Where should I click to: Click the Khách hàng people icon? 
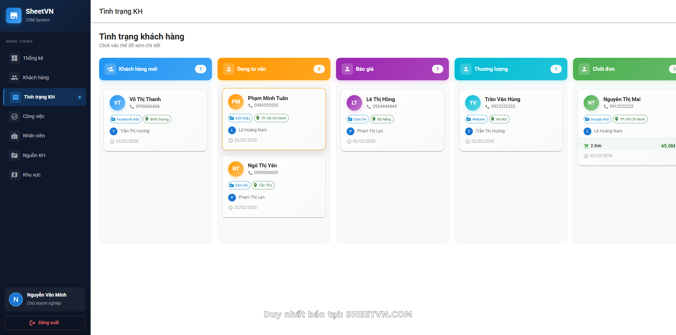coord(14,77)
